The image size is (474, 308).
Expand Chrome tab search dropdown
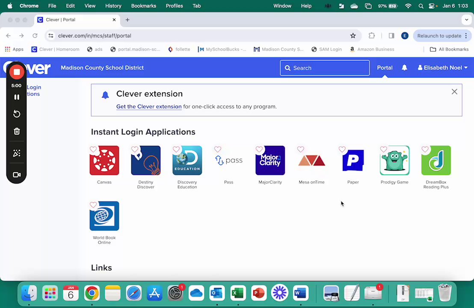pos(466,20)
